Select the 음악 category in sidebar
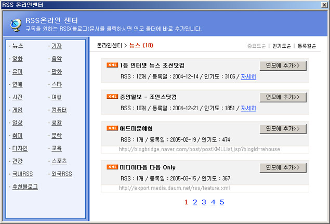Viewport: 330px width, 224px height. point(57,59)
